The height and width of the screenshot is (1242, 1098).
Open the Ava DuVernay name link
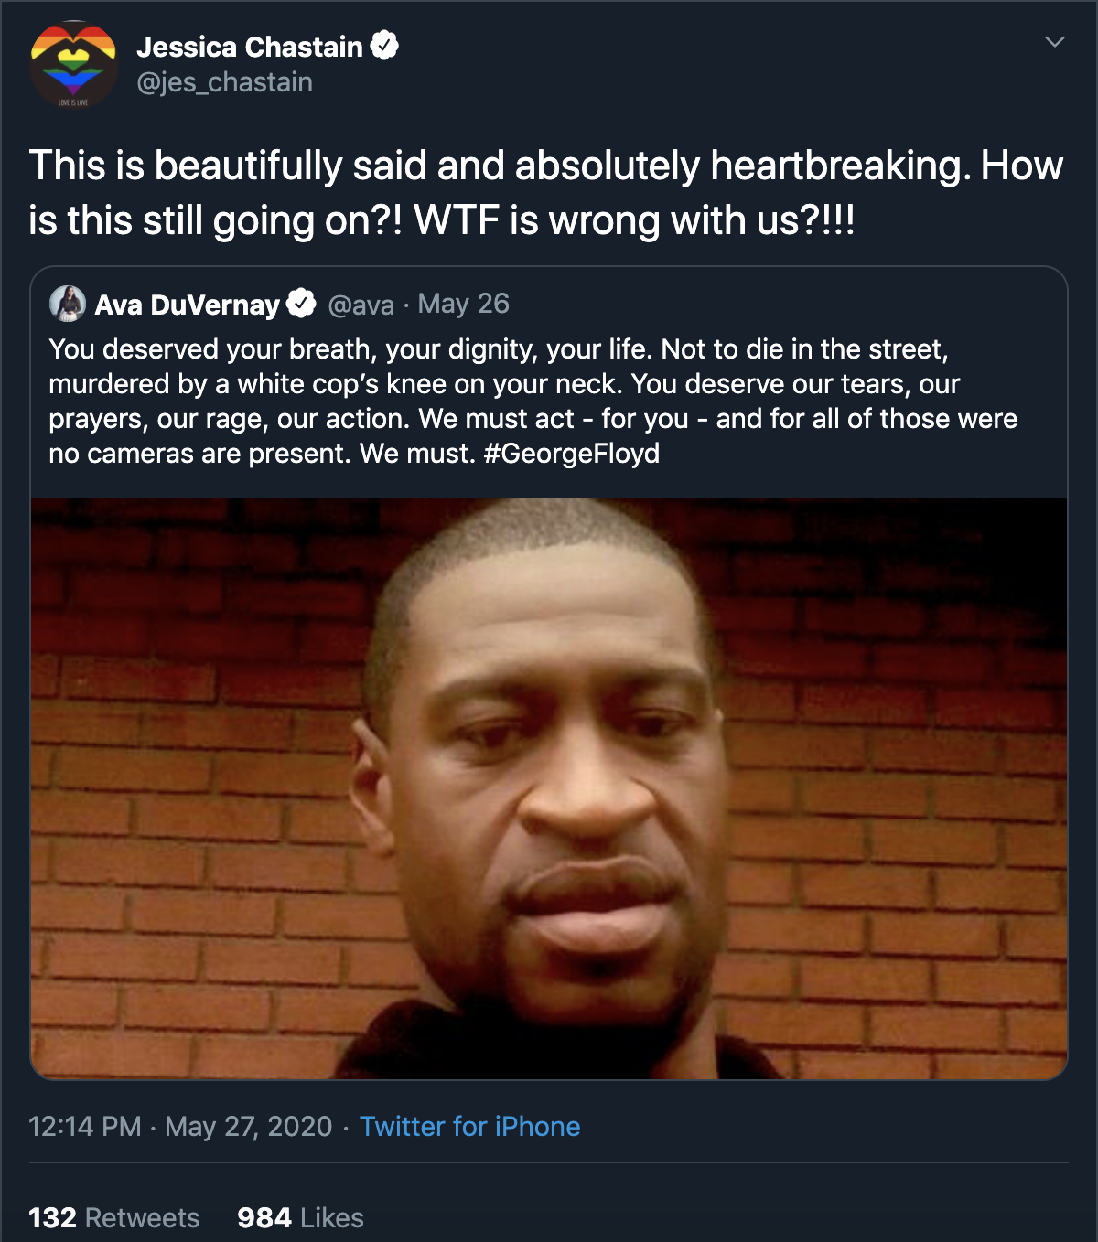coord(187,305)
